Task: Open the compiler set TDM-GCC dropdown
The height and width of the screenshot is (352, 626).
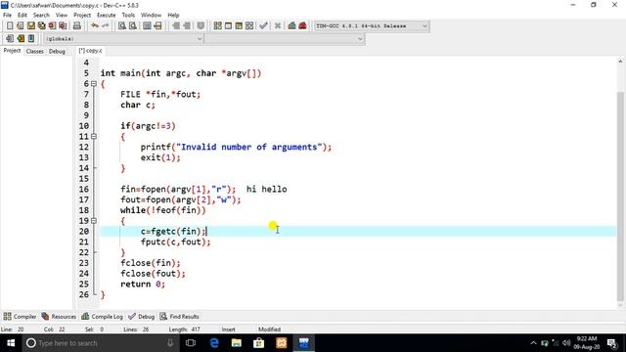Action: pos(372,26)
